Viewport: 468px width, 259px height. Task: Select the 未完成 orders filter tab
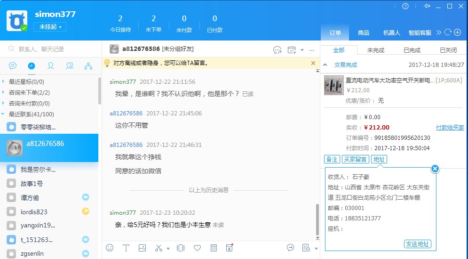375,50
